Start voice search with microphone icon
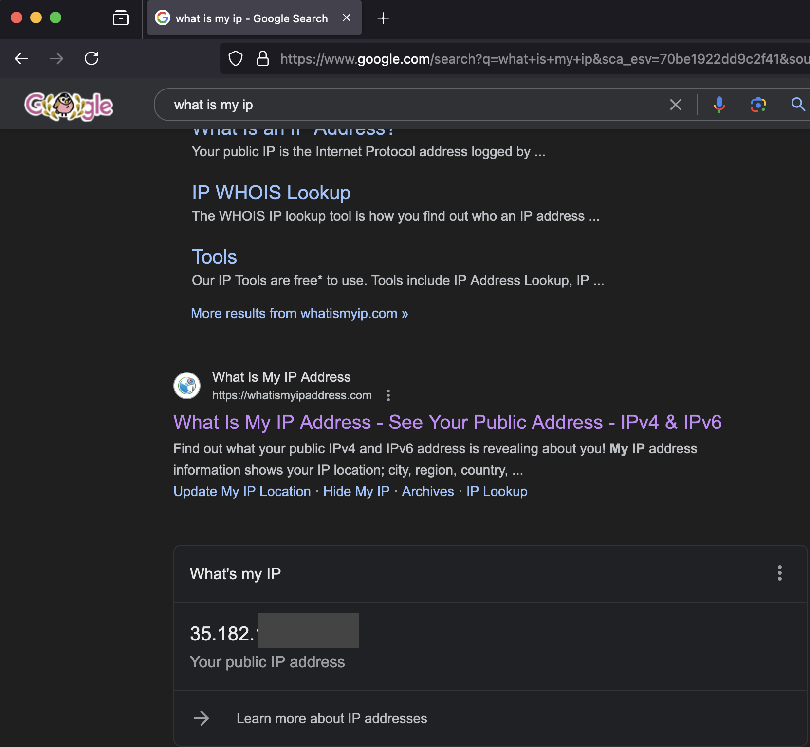810x747 pixels. click(x=719, y=105)
